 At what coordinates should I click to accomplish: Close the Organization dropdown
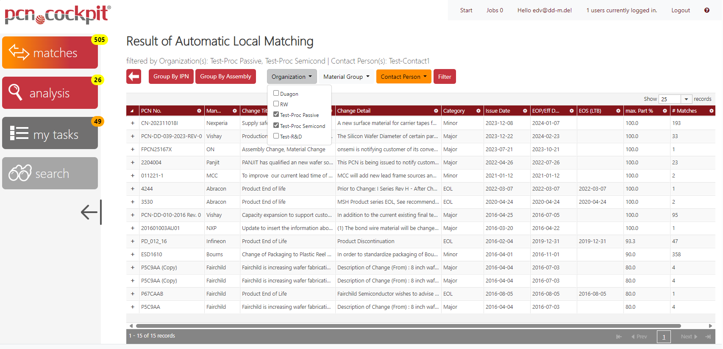[x=292, y=77]
